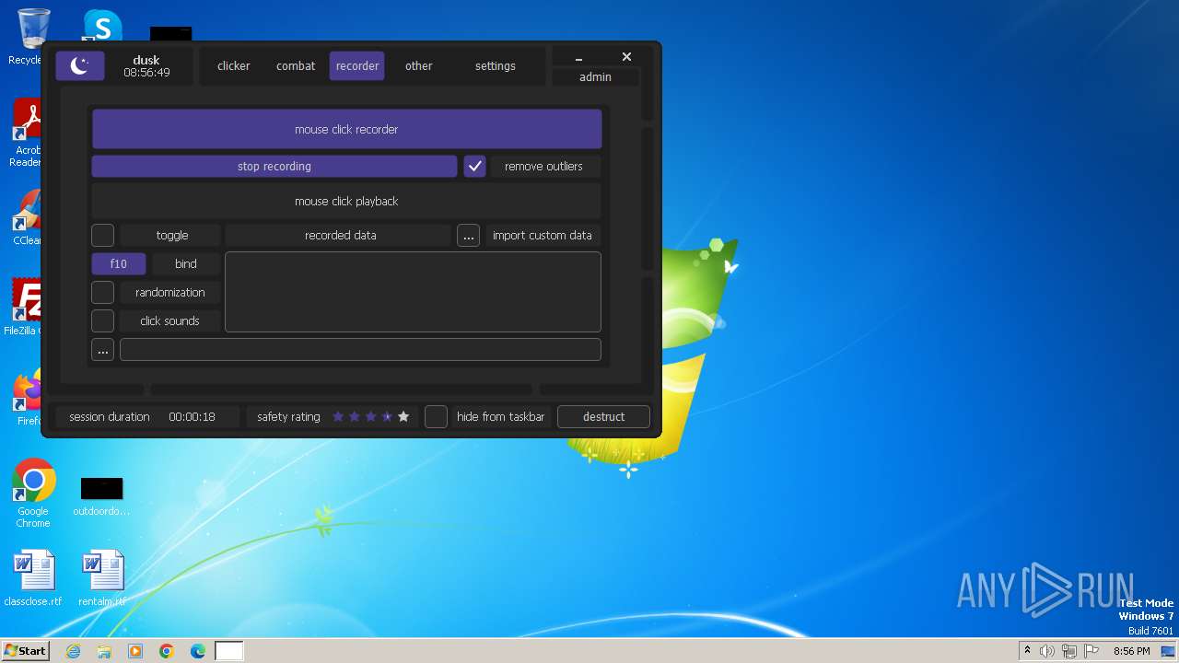Click the destruct button
Viewport: 1179px width, 663px height.
pyautogui.click(x=604, y=417)
